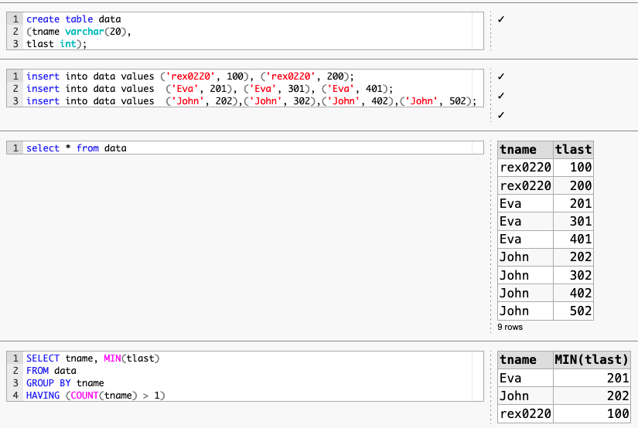This screenshot has width=638, height=428.
Task: Click the ('Eva', 401) tuple in the insert statement
Action: point(354,89)
